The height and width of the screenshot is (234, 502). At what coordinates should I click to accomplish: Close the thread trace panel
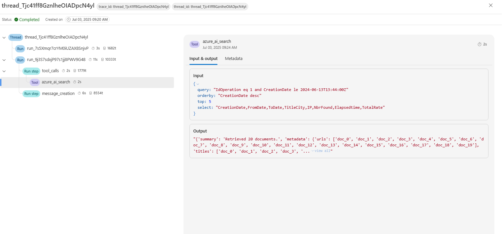(491, 5)
